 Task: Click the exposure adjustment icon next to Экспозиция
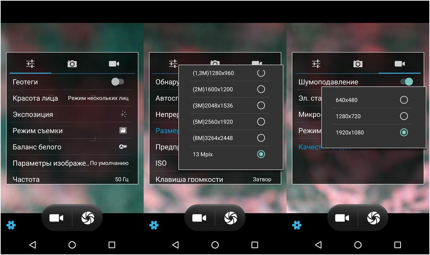pos(123,114)
